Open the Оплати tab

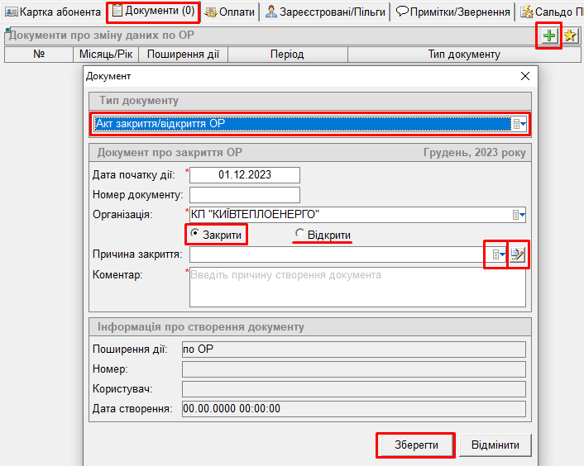(229, 12)
